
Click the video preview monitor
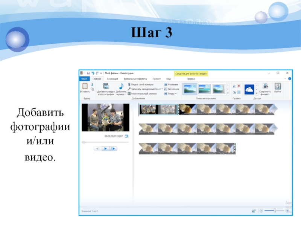[105, 118]
